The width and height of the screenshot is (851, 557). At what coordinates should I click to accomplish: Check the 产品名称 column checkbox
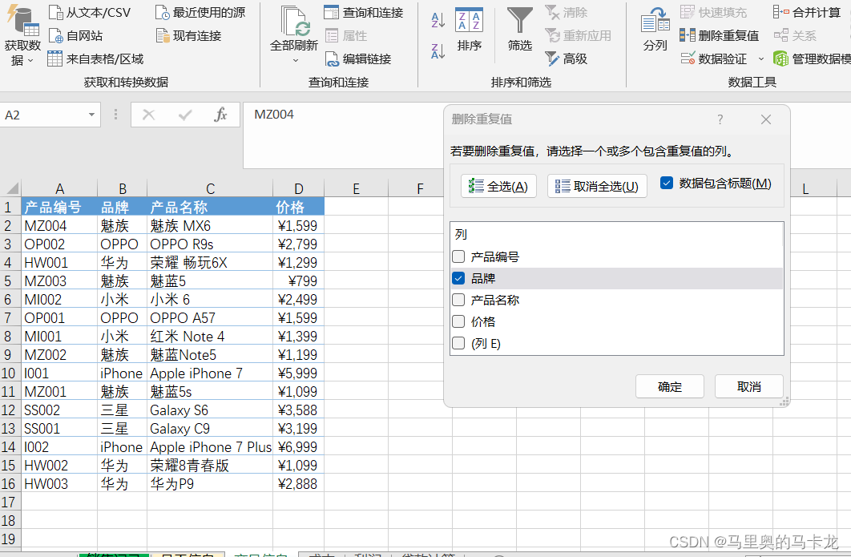pyautogui.click(x=458, y=300)
